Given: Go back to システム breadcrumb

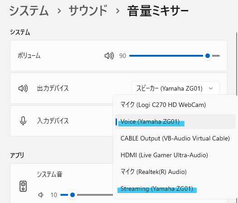Looking at the screenshot, I should 29,10.
